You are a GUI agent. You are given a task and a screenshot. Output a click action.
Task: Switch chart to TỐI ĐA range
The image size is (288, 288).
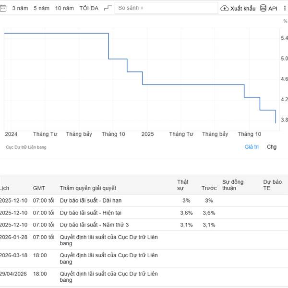[x=89, y=8]
